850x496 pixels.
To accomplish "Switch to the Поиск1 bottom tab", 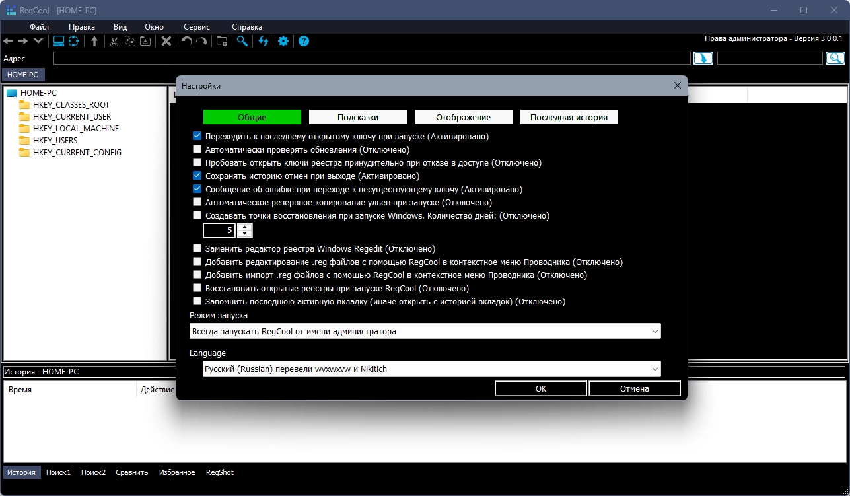I will pos(58,472).
